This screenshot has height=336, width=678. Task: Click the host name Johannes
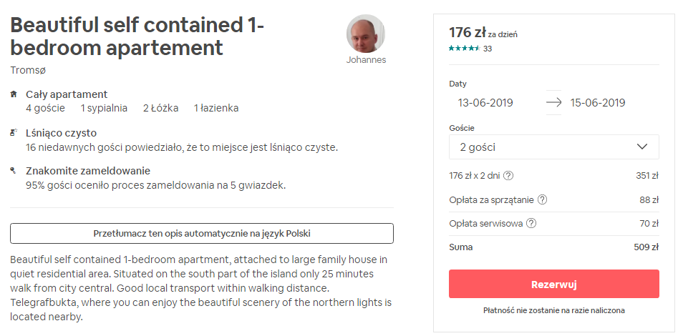tap(366, 60)
